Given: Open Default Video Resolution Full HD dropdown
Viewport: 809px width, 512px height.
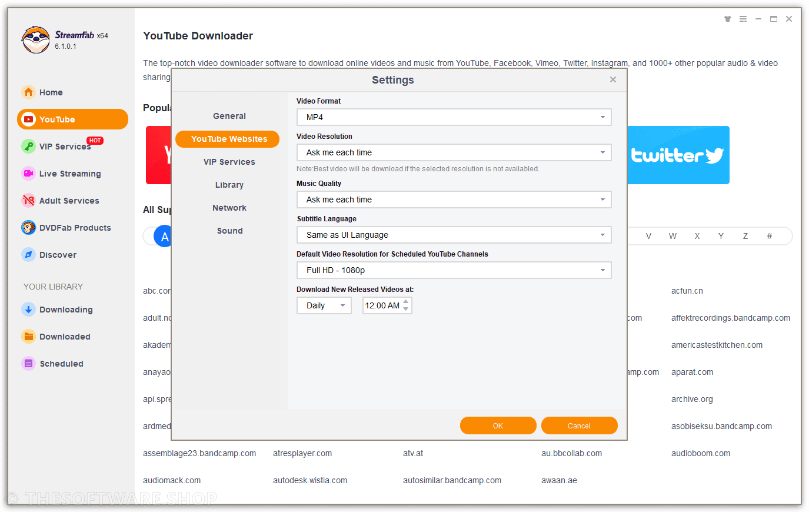Looking at the screenshot, I should pyautogui.click(x=454, y=270).
